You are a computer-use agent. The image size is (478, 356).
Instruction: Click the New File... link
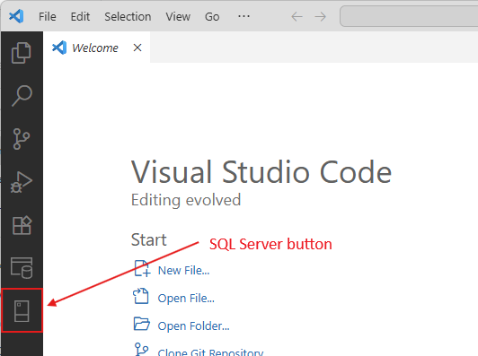click(183, 270)
